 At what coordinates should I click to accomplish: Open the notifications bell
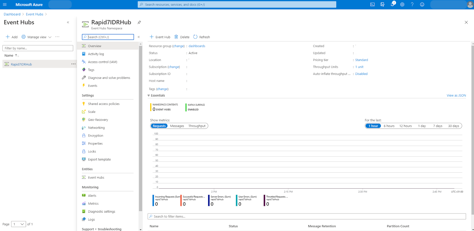pos(393,4)
